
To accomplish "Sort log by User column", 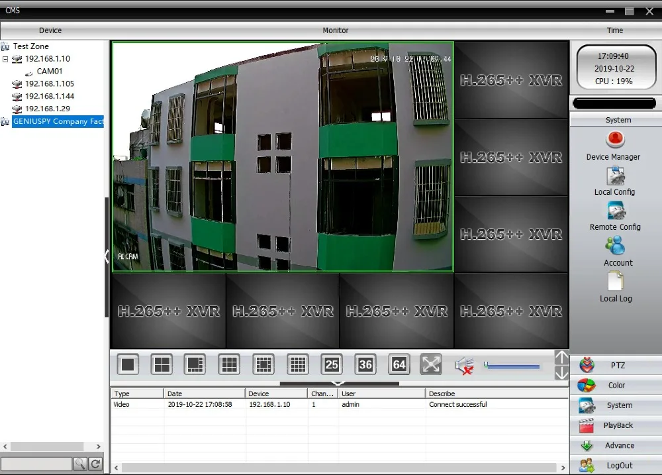I will pyautogui.click(x=382, y=394).
